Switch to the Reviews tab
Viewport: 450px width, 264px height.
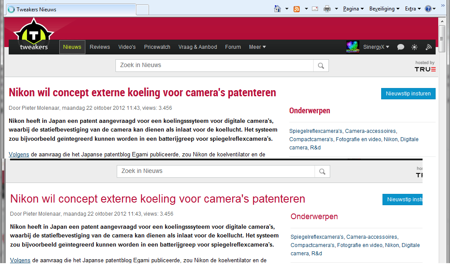(x=99, y=47)
